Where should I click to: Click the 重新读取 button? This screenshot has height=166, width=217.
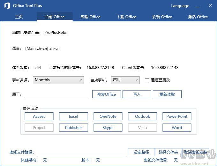[x=167, y=94]
